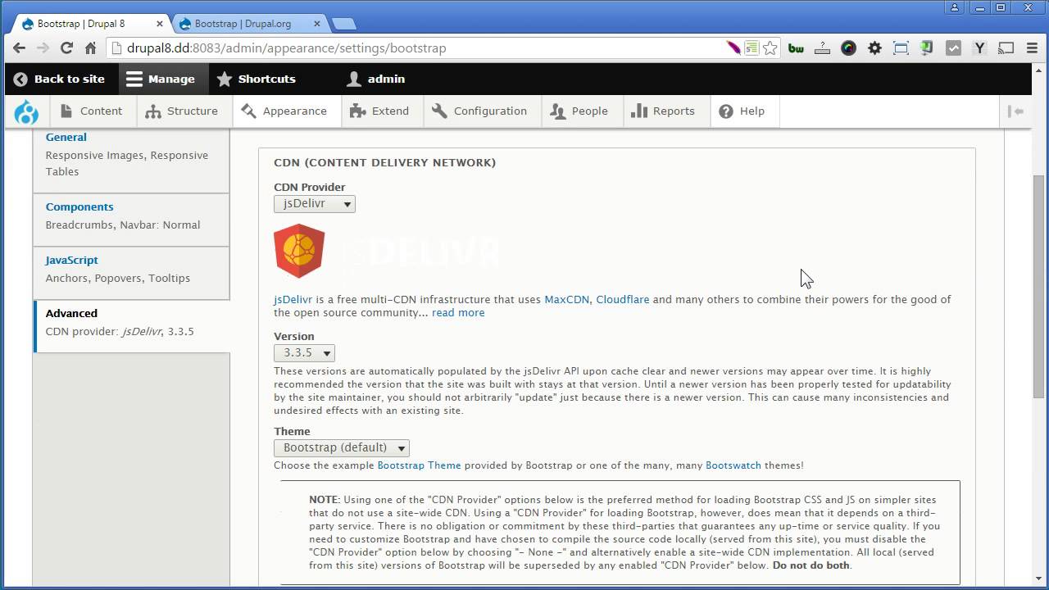Click the 'Y' extension icon

pyautogui.click(x=979, y=48)
